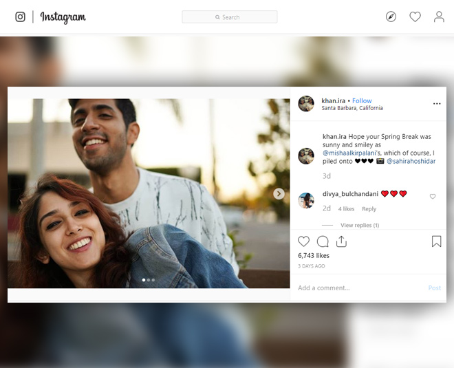Like divya_bulchandani's comment

(433, 197)
